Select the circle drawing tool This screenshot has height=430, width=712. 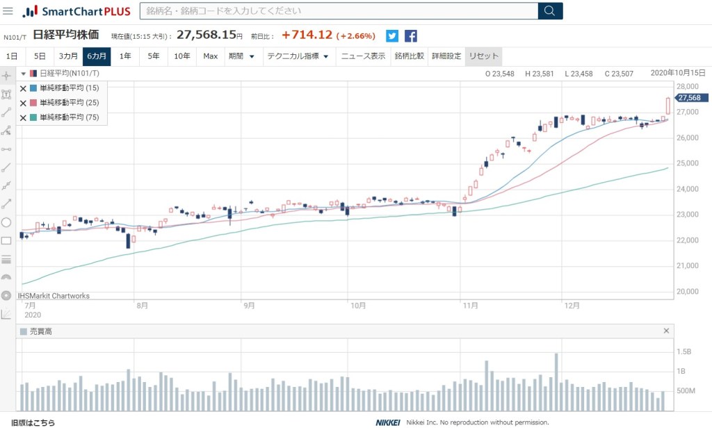coord(6,222)
